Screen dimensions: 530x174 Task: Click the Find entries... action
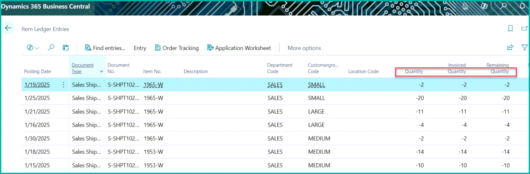(x=105, y=48)
